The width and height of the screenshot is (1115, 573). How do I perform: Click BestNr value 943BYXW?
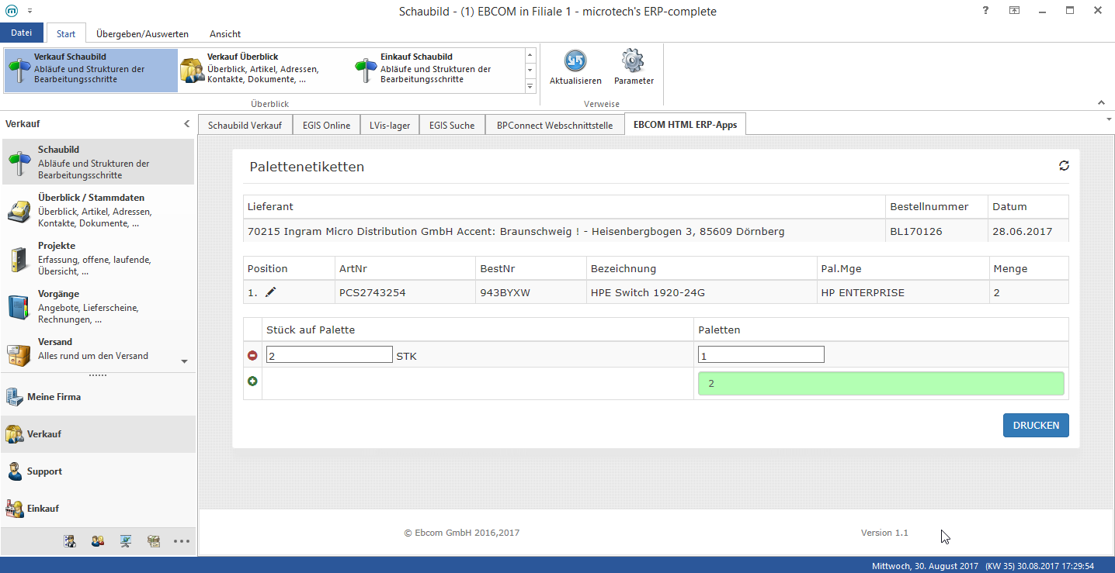[x=505, y=293]
